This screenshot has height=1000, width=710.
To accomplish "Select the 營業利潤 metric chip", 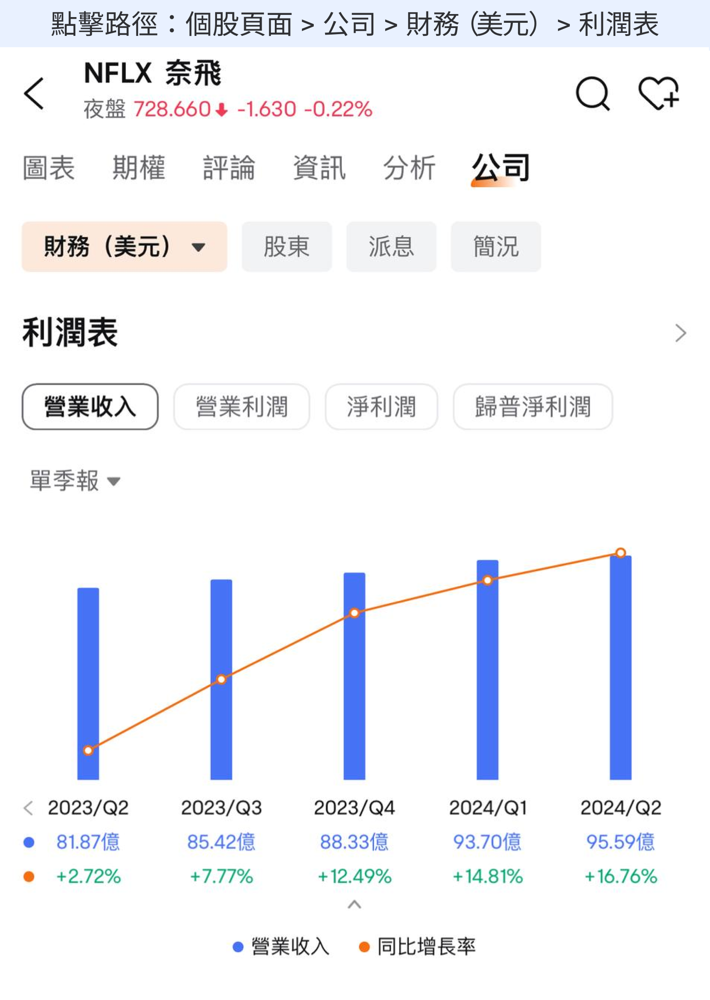I will click(242, 407).
